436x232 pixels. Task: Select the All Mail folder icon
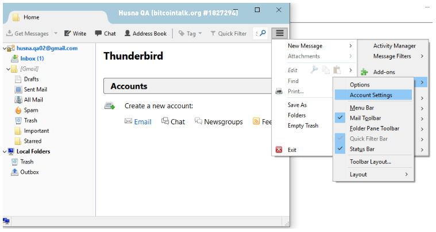click(x=18, y=100)
